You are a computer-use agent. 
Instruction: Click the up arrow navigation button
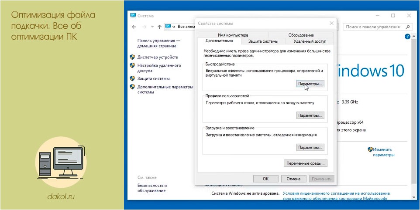(x=160, y=27)
